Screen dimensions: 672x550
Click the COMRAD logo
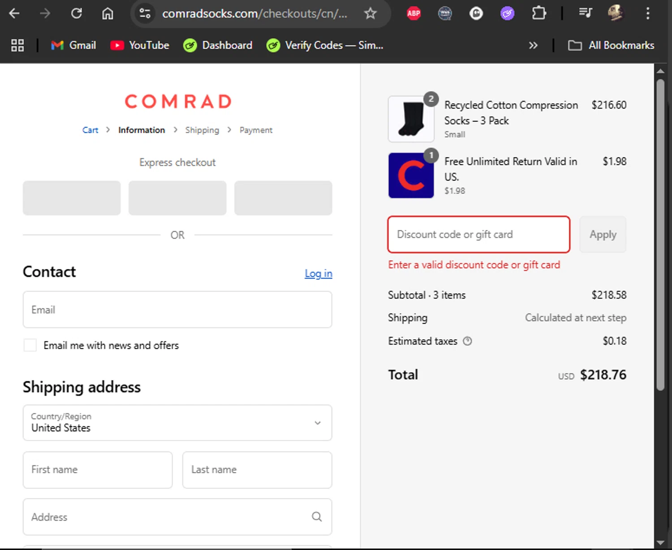[x=178, y=101]
